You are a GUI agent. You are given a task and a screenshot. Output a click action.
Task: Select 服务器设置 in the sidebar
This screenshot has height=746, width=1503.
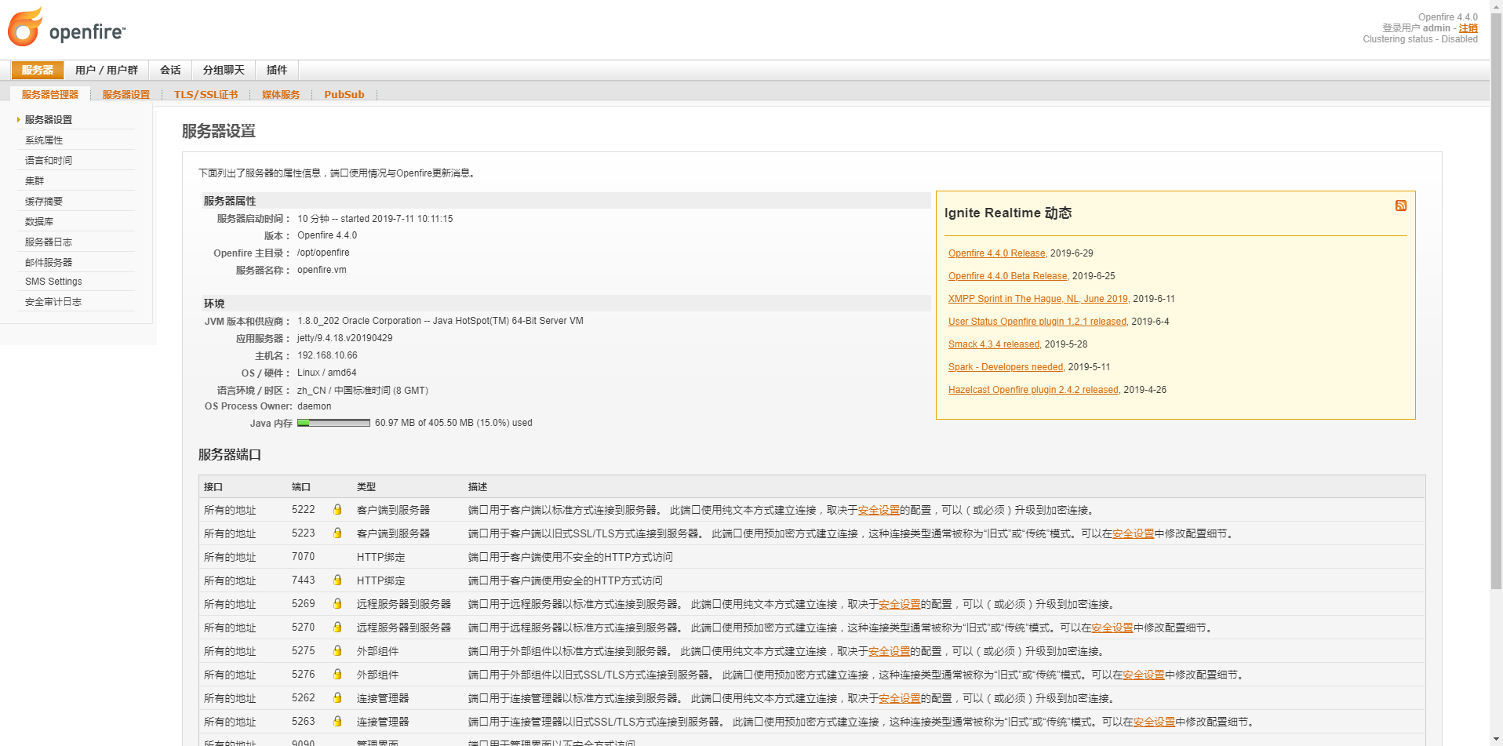point(49,120)
